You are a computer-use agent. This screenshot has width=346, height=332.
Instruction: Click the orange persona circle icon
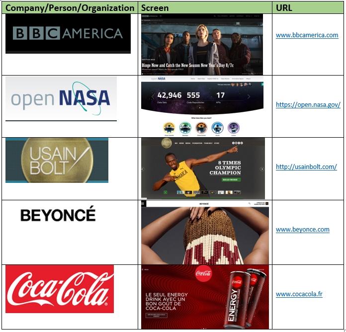click(201, 128)
